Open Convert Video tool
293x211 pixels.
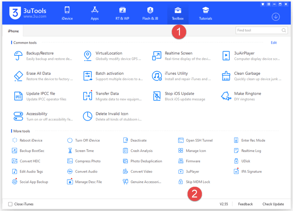(138, 171)
